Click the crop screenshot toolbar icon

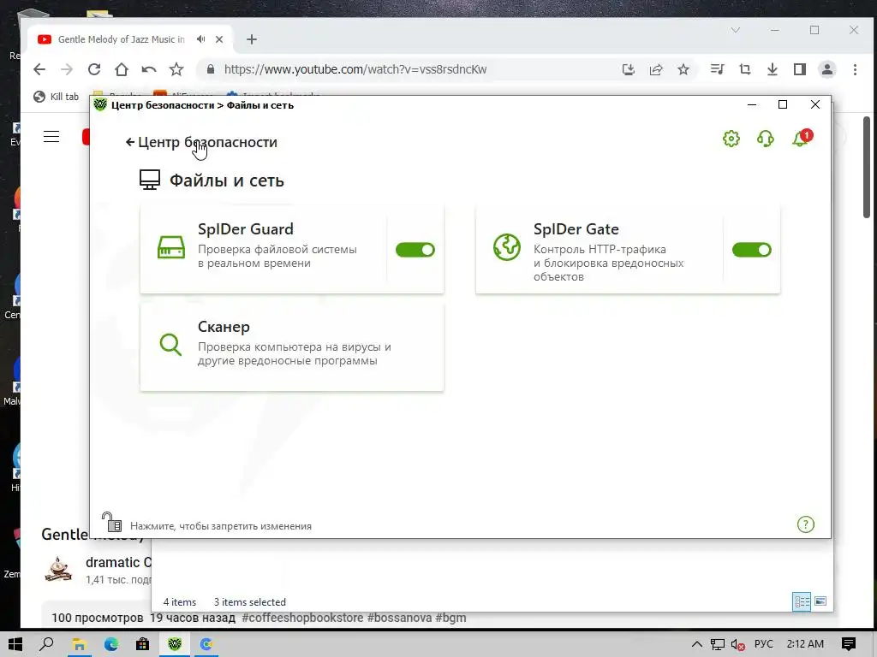click(744, 69)
